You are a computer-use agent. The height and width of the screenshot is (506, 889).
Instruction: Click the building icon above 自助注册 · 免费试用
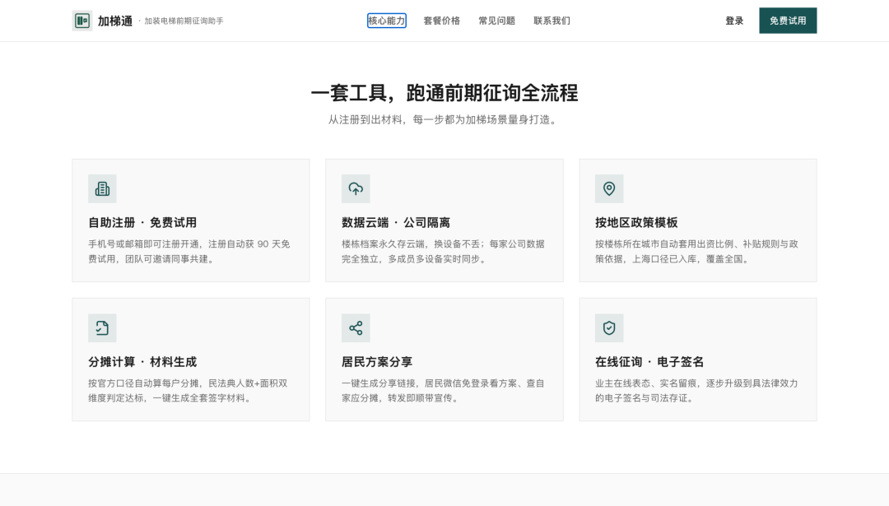pos(102,188)
